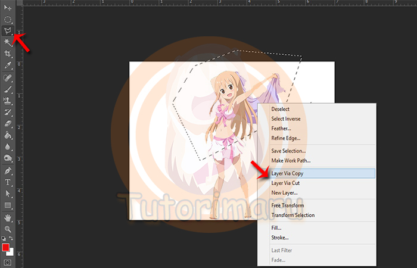417x268 pixels.
Task: Activate the Hand tool
Action: [7, 218]
